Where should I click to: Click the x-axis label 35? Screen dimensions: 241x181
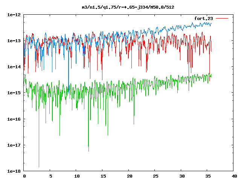click(x=208, y=176)
